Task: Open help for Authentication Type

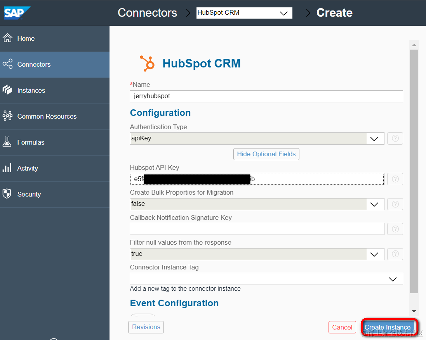Action: [x=395, y=138]
